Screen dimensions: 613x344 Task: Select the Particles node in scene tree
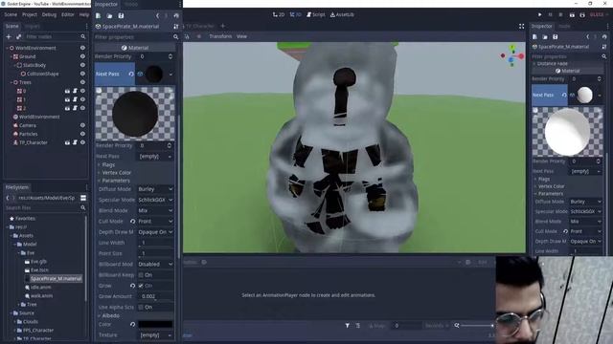(28, 134)
